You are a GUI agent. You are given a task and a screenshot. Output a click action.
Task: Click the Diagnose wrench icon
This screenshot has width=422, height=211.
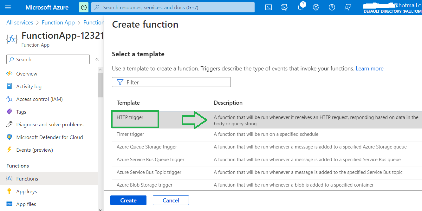[x=10, y=124]
